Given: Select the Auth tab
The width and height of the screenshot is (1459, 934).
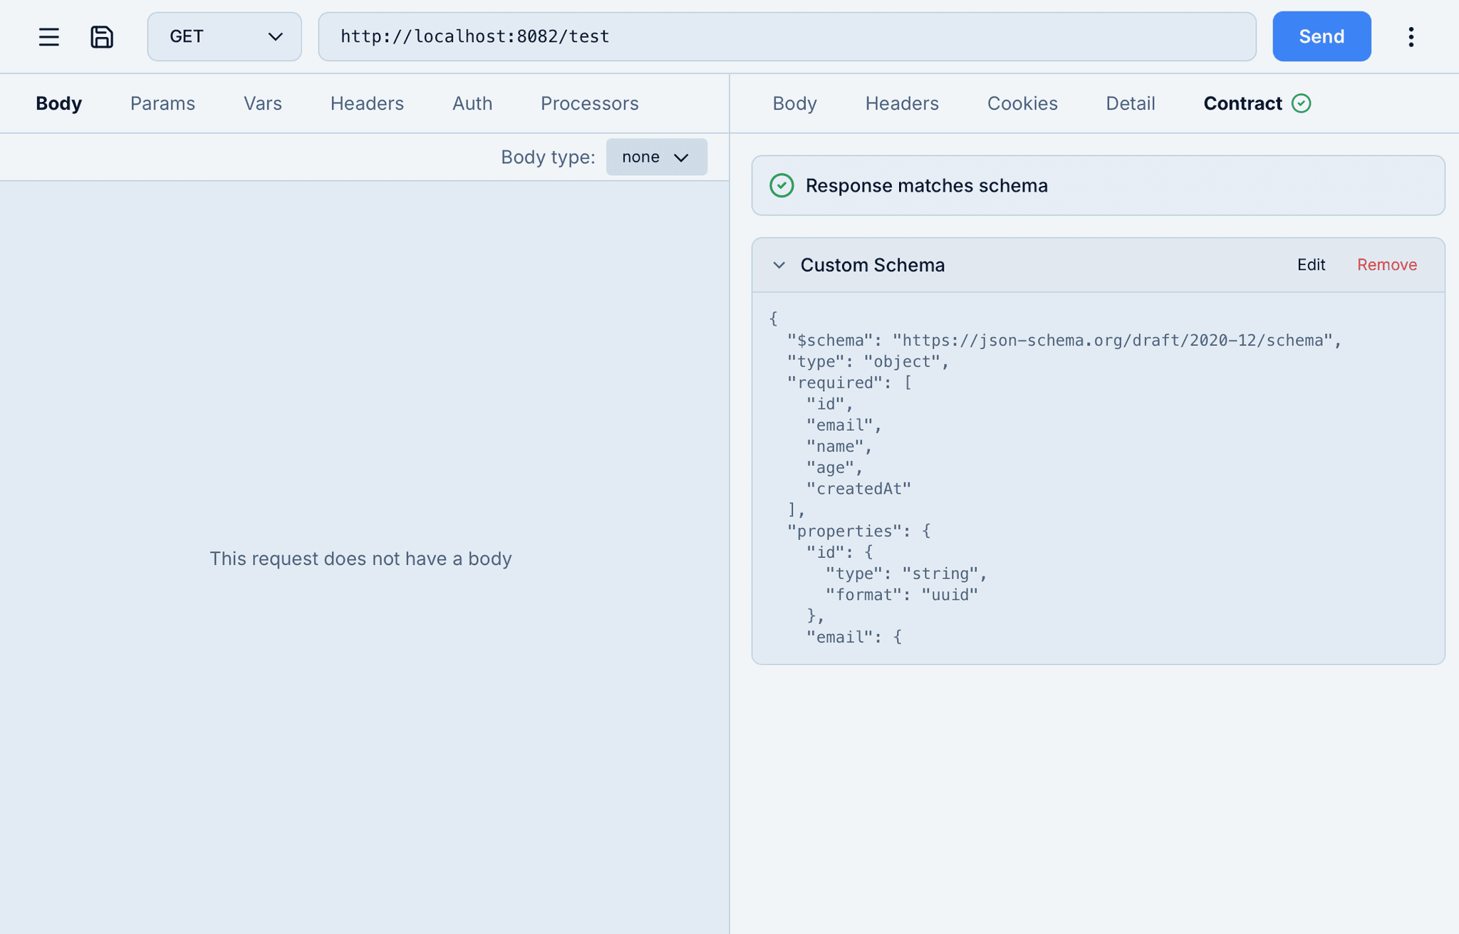Looking at the screenshot, I should [472, 103].
